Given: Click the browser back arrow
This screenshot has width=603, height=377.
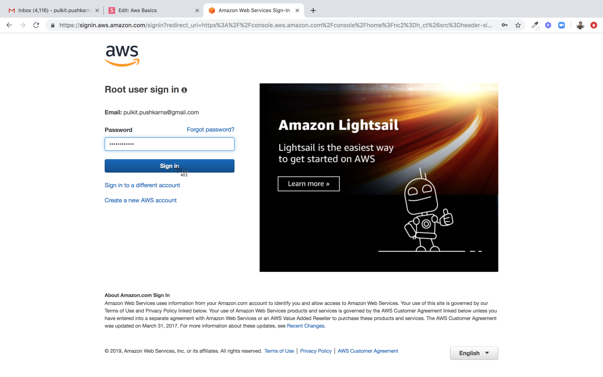Looking at the screenshot, I should [x=9, y=25].
